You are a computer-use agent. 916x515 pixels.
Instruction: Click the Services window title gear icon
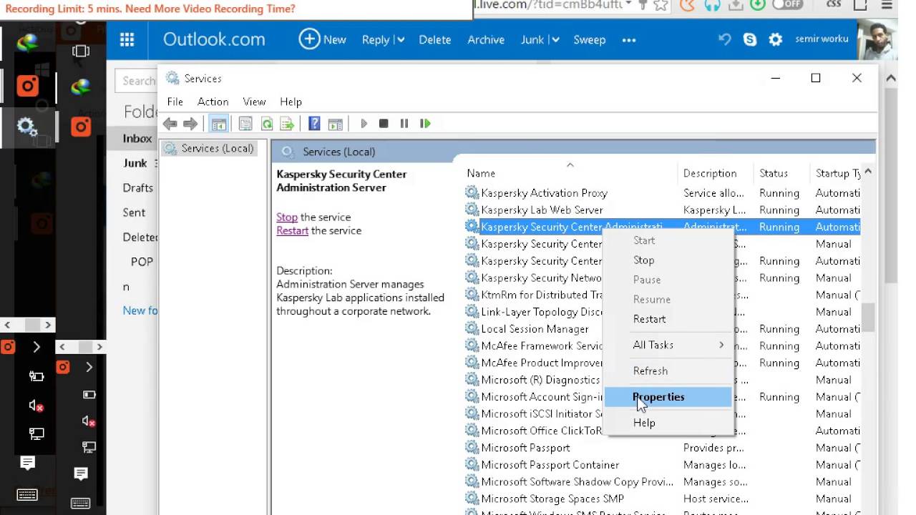pyautogui.click(x=172, y=78)
